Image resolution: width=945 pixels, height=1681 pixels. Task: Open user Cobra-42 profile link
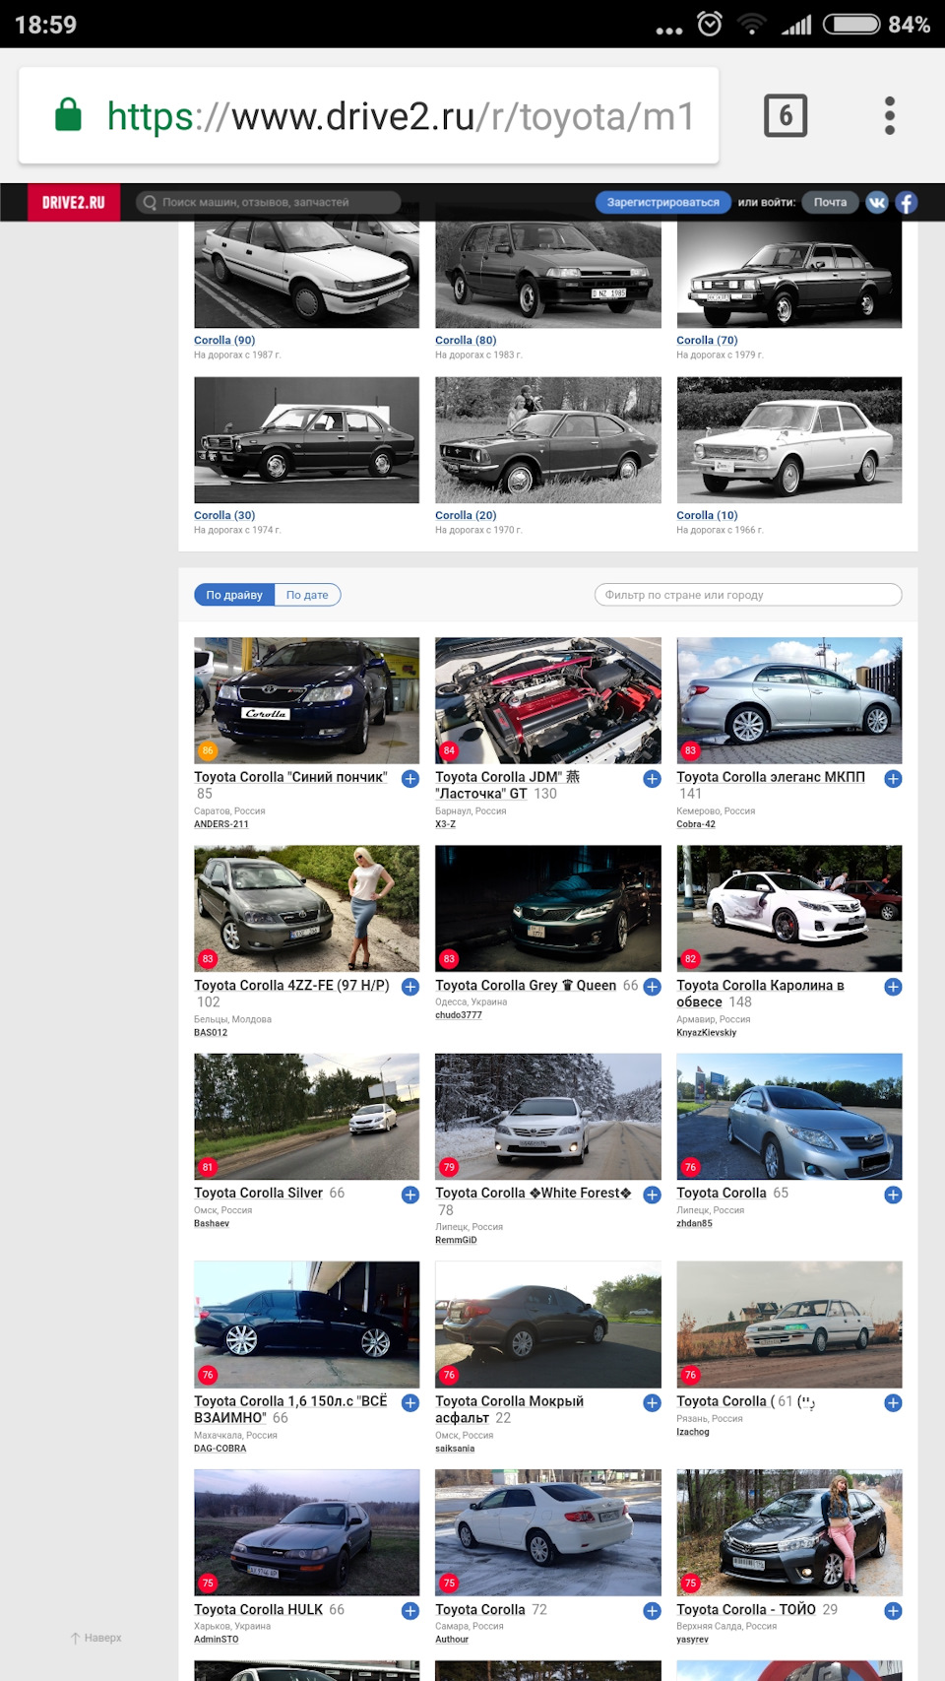click(x=696, y=824)
